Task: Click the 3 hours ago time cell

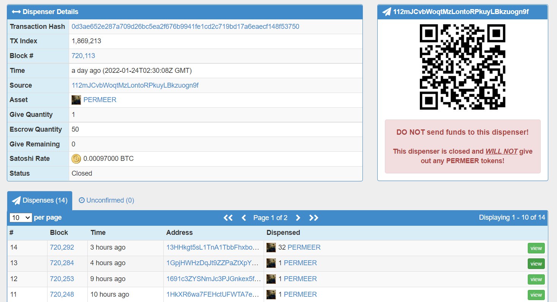Action: click(x=108, y=247)
